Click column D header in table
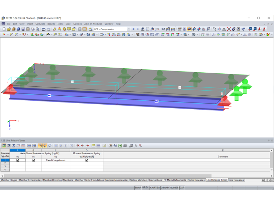This screenshot has width=274, height=205. pos(87,150)
